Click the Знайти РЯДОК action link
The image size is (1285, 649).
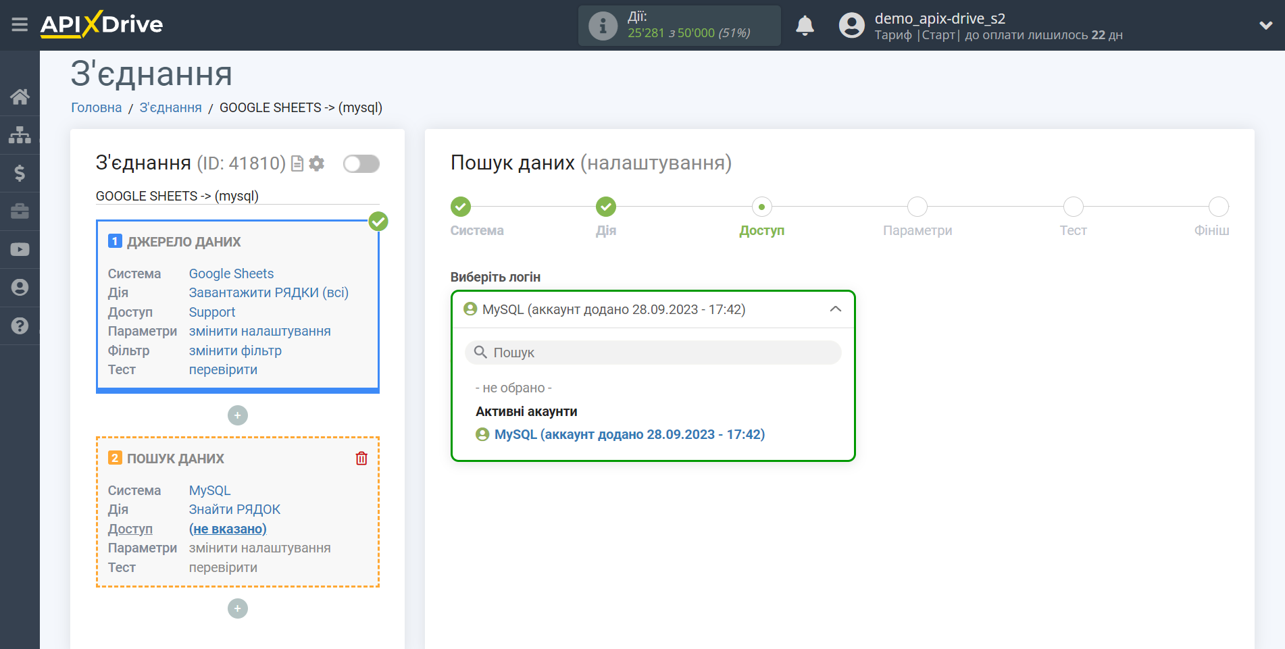tap(234, 510)
